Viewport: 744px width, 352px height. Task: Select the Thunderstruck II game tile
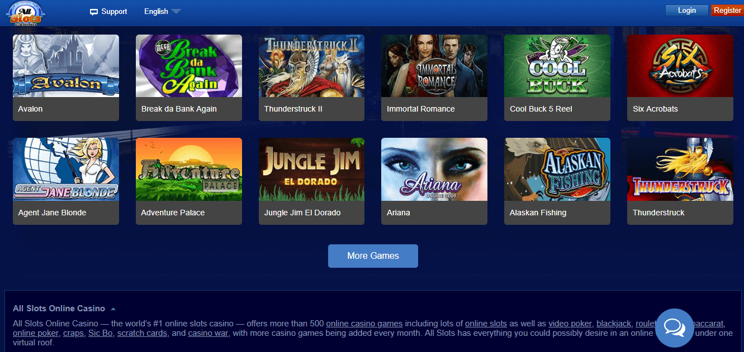point(311,78)
